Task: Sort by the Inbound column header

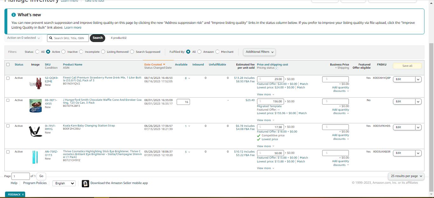Action: tap(198, 65)
